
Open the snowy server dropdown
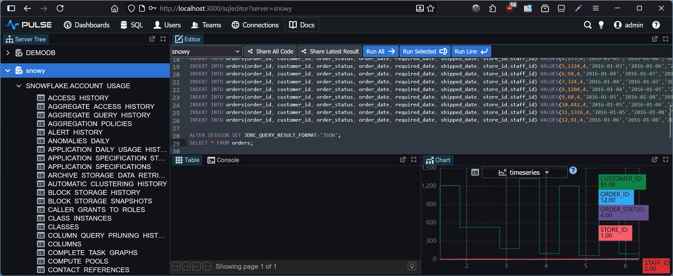(206, 52)
